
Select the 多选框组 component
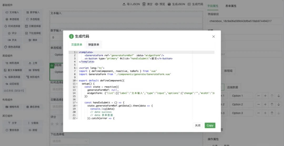33,19
